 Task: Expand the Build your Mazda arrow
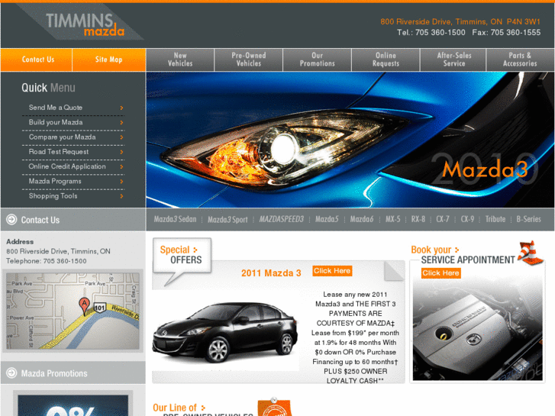[121, 122]
